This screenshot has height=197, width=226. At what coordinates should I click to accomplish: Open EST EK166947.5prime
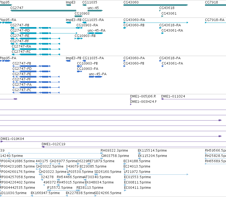click(x=45, y=193)
